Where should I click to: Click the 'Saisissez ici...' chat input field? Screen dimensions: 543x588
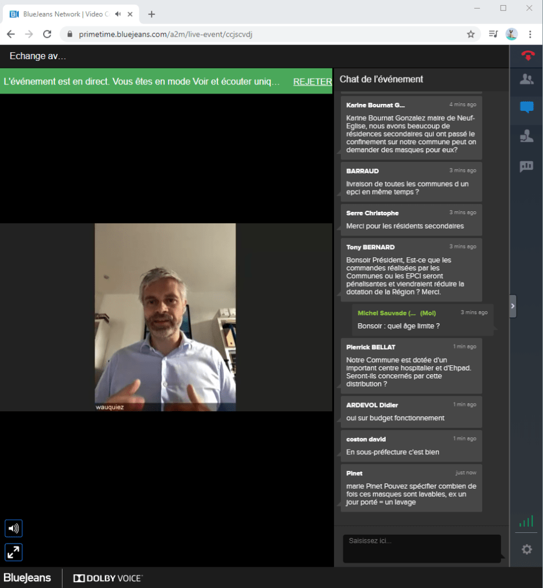pos(422,548)
